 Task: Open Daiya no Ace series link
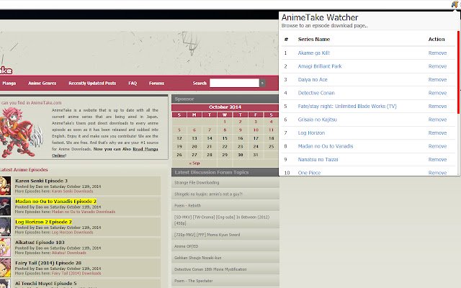[x=313, y=80]
